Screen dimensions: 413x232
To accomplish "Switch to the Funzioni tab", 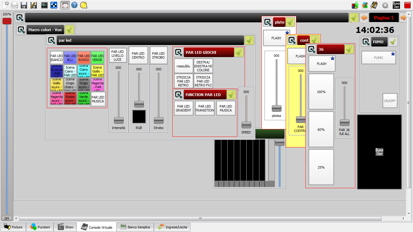I will (x=40, y=227).
